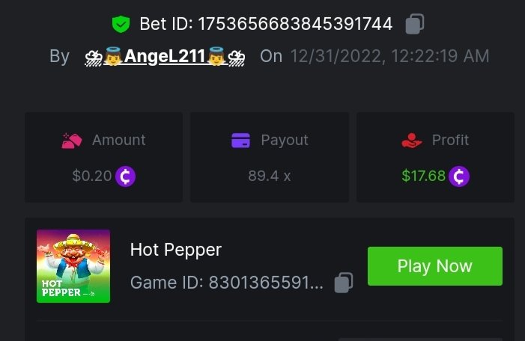
Task: Click the Hot Pepper game title
Action: (x=176, y=250)
